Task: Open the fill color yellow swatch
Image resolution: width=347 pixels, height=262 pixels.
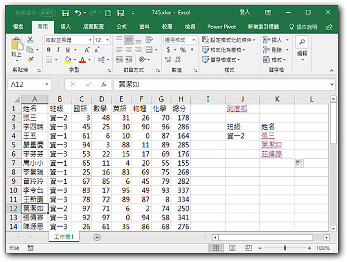Action: click(68, 60)
